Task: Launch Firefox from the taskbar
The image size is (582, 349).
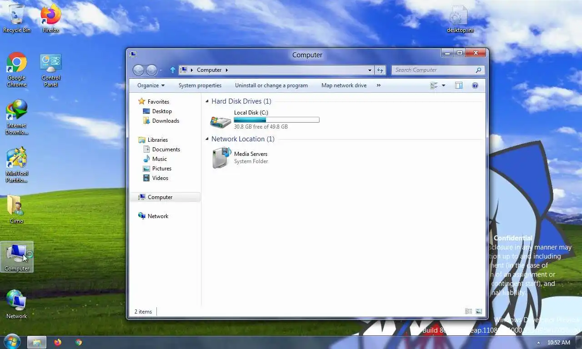Action: click(58, 342)
